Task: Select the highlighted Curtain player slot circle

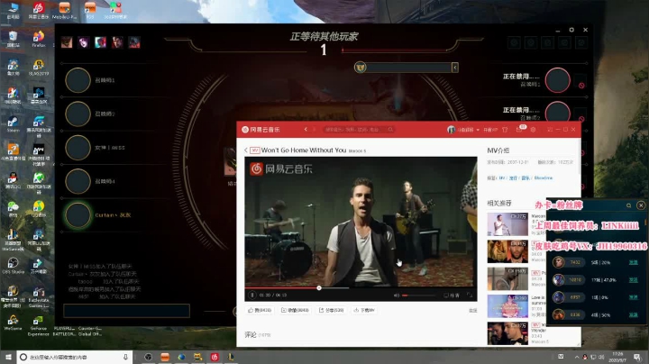Action: pos(78,215)
